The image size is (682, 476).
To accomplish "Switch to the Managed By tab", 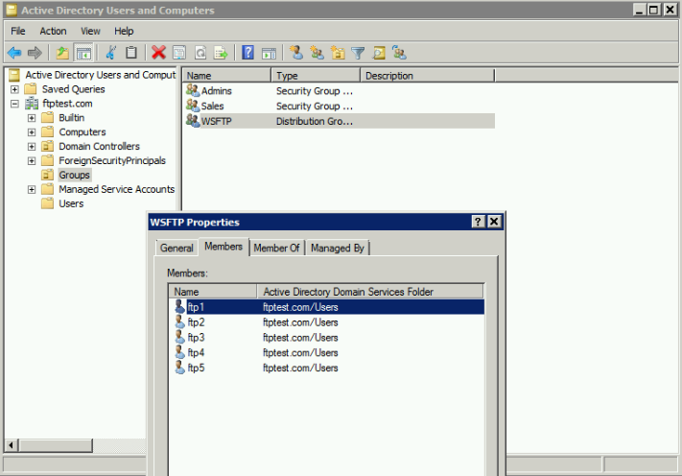I will pos(337,248).
